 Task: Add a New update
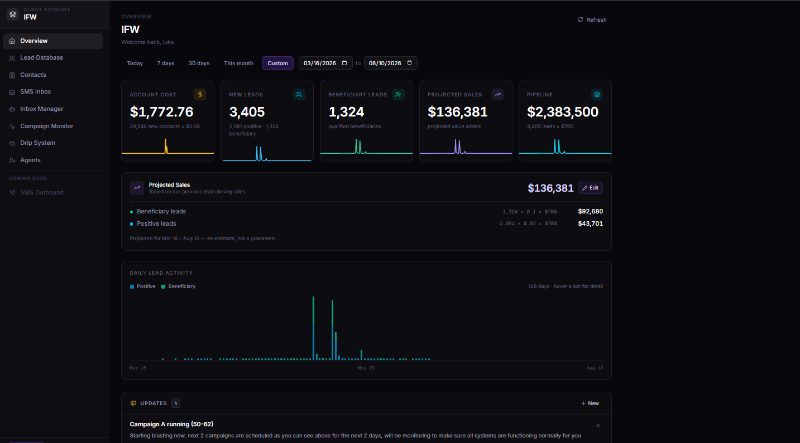(x=590, y=403)
